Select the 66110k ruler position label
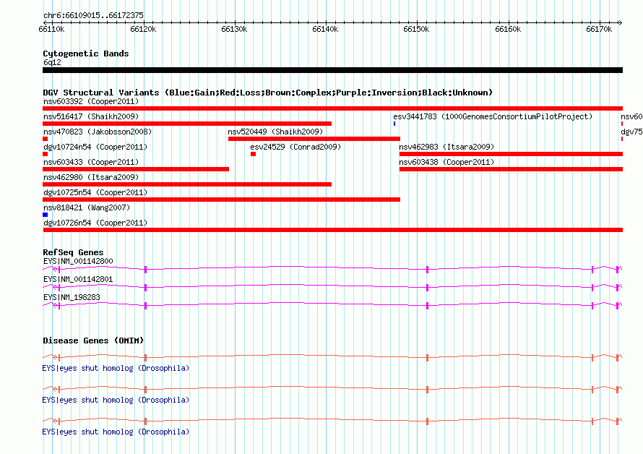The height and width of the screenshot is (454, 643). coord(51,29)
